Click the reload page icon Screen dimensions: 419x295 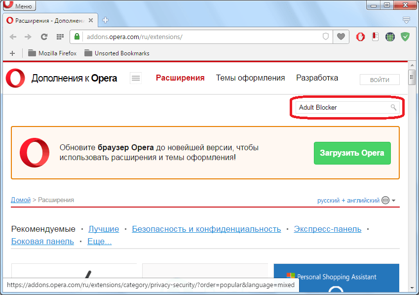pos(44,37)
